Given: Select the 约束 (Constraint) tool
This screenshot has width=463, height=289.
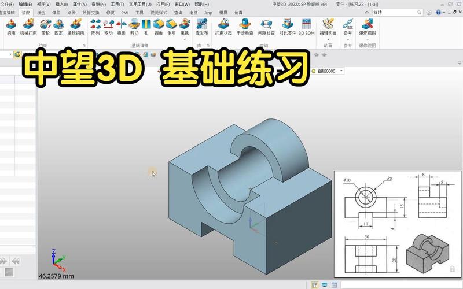Looking at the screenshot, I should (x=11, y=27).
